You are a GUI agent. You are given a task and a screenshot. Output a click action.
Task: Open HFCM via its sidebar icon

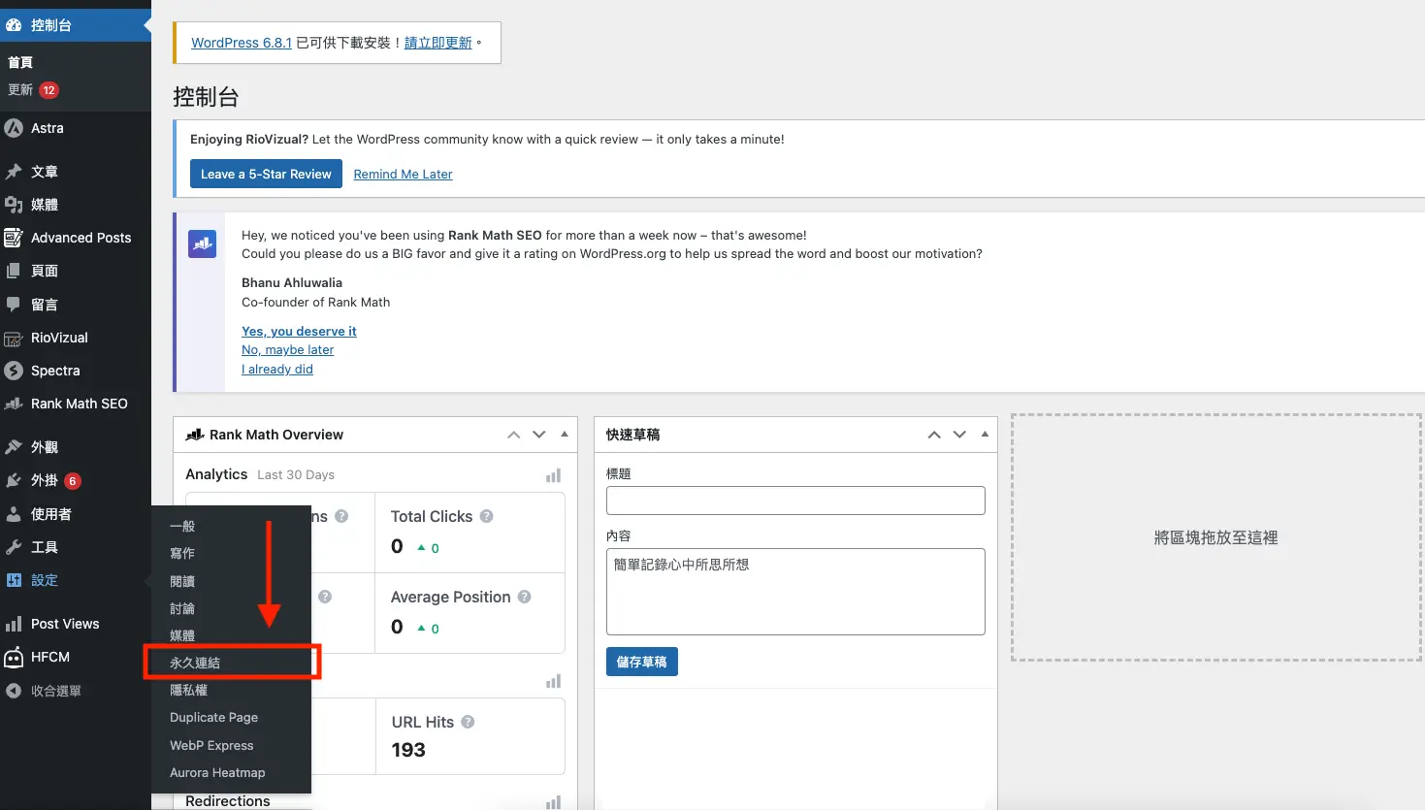pyautogui.click(x=14, y=658)
